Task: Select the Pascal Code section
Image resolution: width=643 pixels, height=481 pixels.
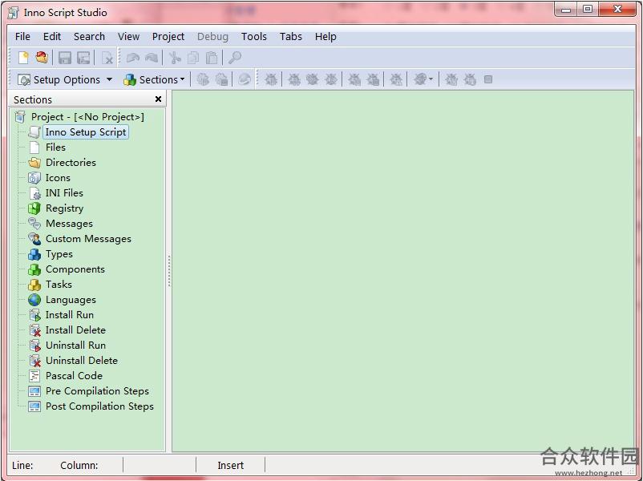Action: pos(74,376)
